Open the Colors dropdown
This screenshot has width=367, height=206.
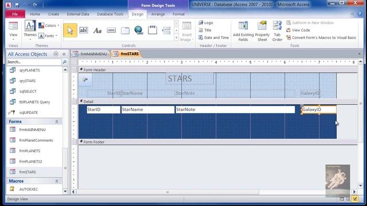[49, 25]
